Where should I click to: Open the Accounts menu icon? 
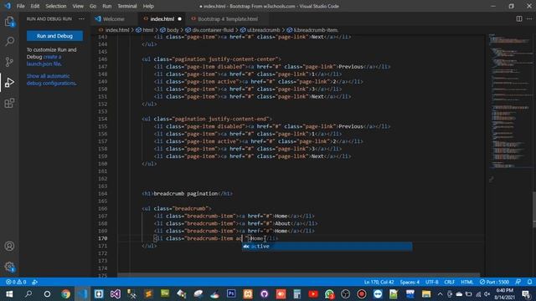pos(9,246)
